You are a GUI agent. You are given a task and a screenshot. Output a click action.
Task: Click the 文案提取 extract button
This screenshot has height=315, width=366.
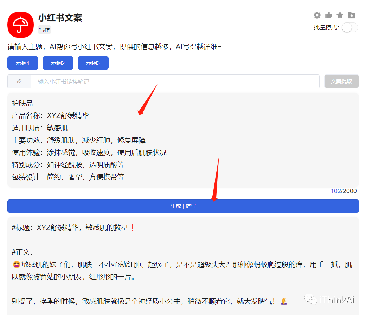341,81
